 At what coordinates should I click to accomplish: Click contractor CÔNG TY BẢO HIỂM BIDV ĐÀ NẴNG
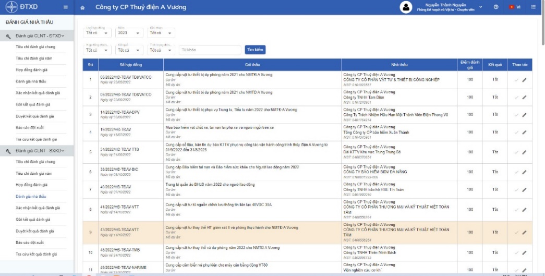click(375, 172)
